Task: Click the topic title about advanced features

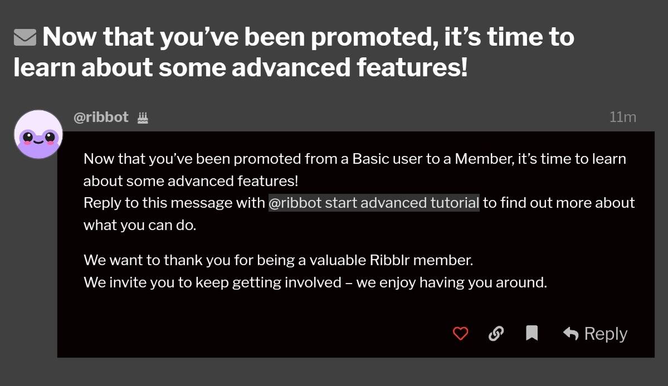Action: (x=294, y=52)
